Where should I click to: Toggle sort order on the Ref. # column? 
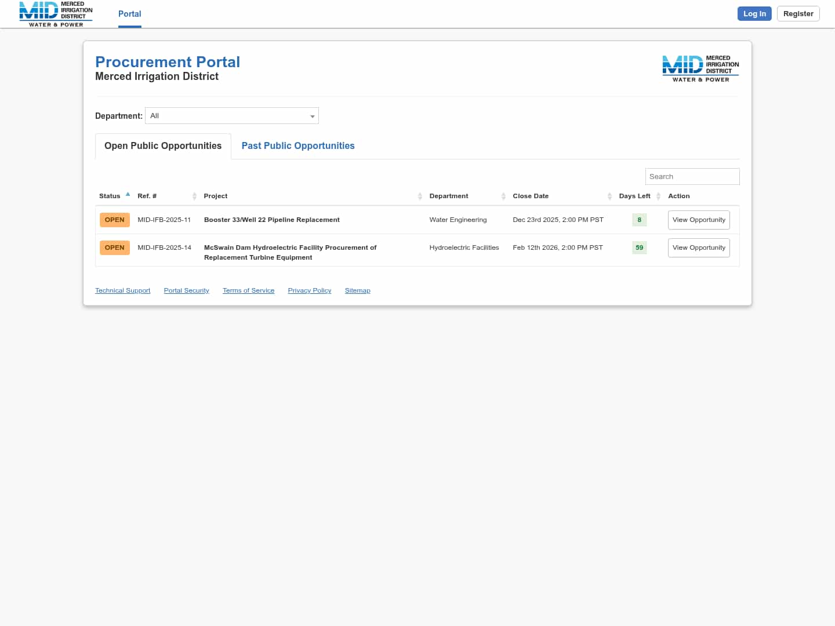pyautogui.click(x=194, y=196)
